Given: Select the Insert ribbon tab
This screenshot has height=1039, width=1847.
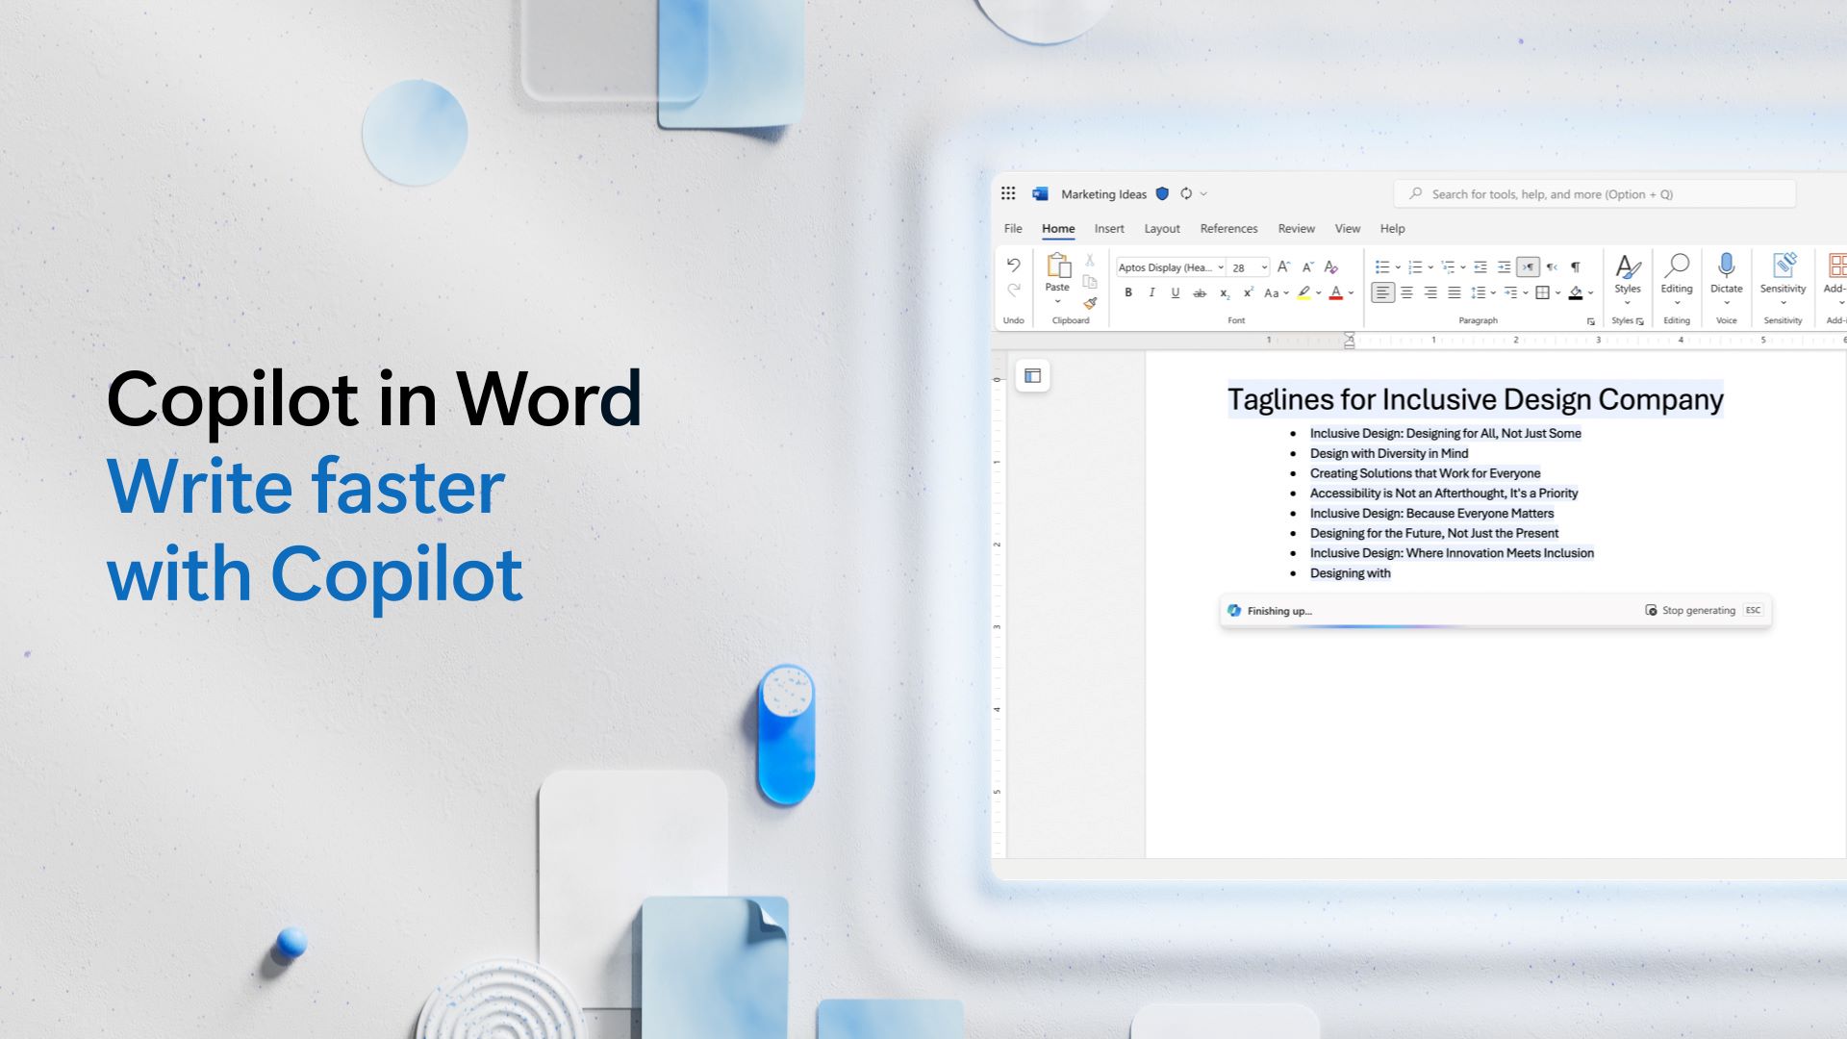Looking at the screenshot, I should [1109, 227].
